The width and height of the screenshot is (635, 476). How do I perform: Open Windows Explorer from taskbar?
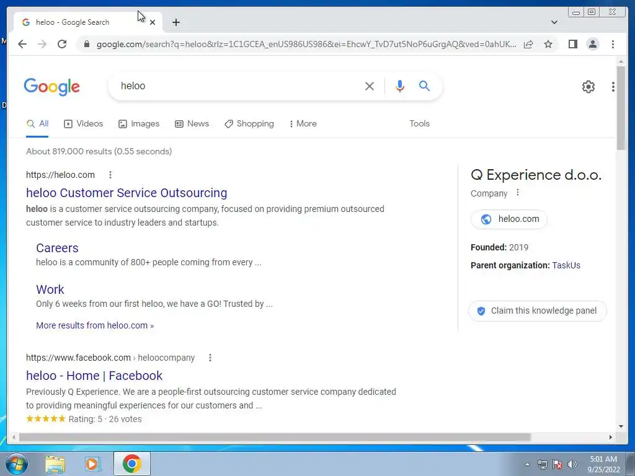pos(55,464)
